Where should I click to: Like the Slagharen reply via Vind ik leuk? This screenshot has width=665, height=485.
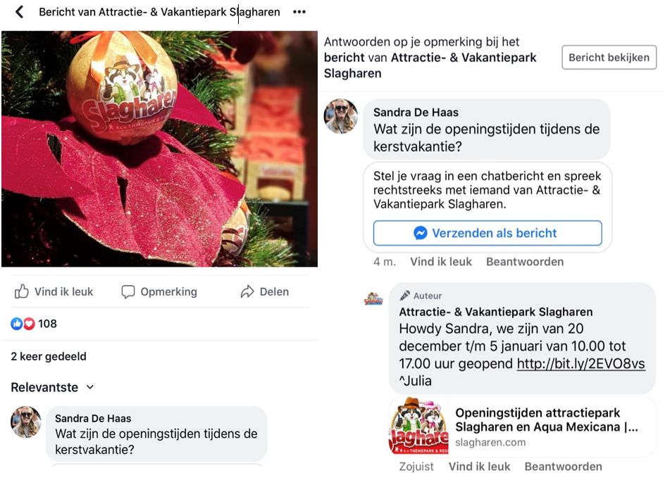(x=479, y=467)
